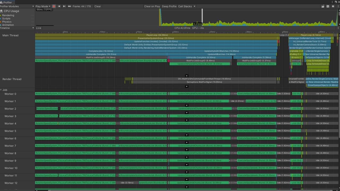This screenshot has width=340, height=191.
Task: Click the selected frame marker in chart
Action: (x=202, y=17)
